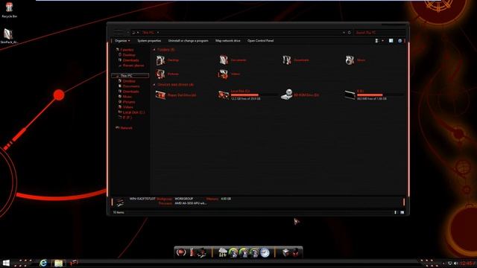Collapse the Devices and drives (4) group
477x268 pixels.
coord(154,85)
